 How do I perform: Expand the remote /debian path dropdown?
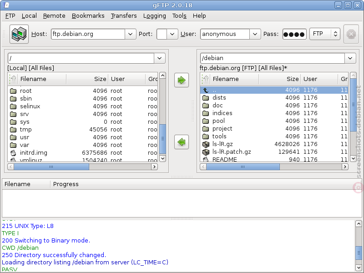(x=350, y=58)
